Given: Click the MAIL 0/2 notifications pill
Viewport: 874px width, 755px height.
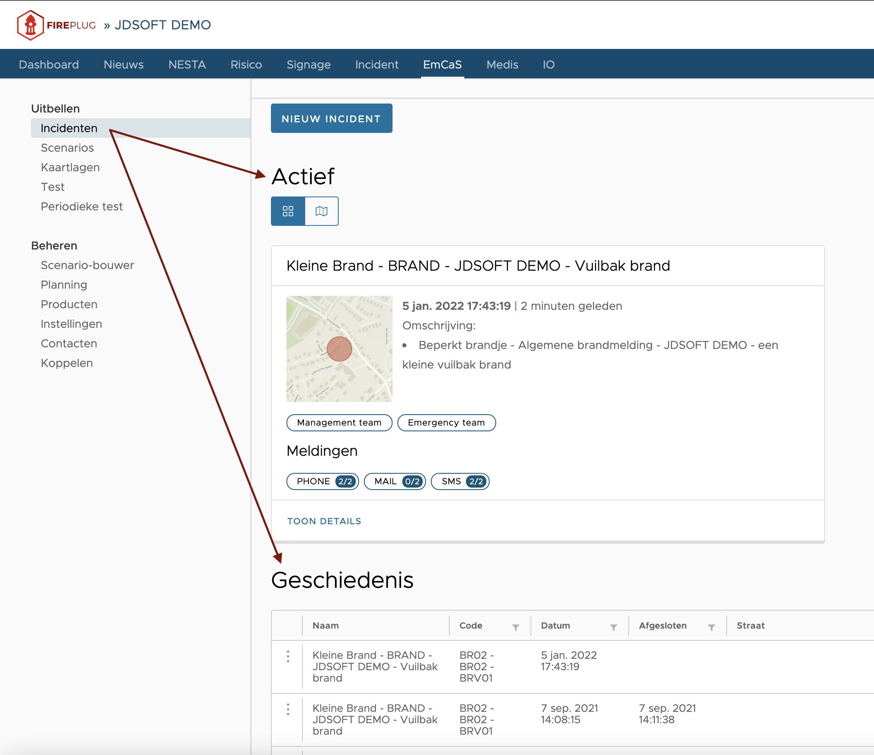Looking at the screenshot, I should pos(395,481).
